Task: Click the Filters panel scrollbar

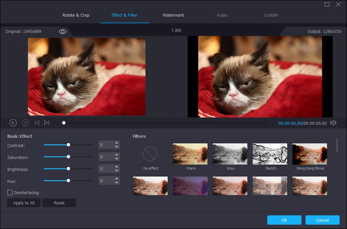Action: tap(337, 146)
